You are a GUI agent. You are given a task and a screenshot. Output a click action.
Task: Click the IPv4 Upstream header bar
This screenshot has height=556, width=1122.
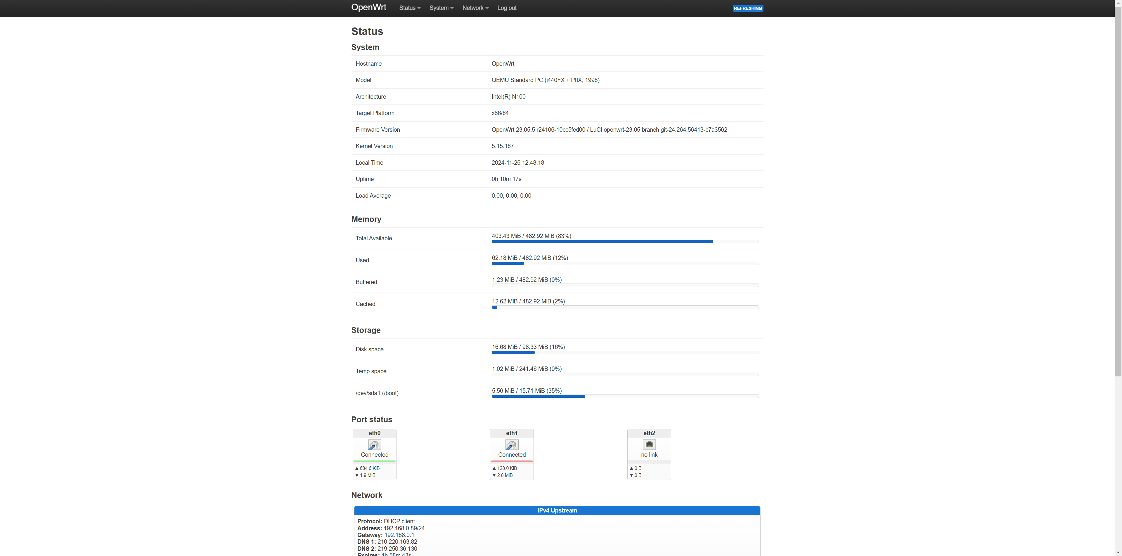(557, 510)
